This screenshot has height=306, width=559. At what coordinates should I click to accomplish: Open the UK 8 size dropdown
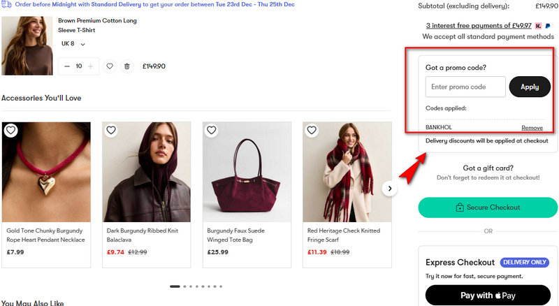[73, 44]
